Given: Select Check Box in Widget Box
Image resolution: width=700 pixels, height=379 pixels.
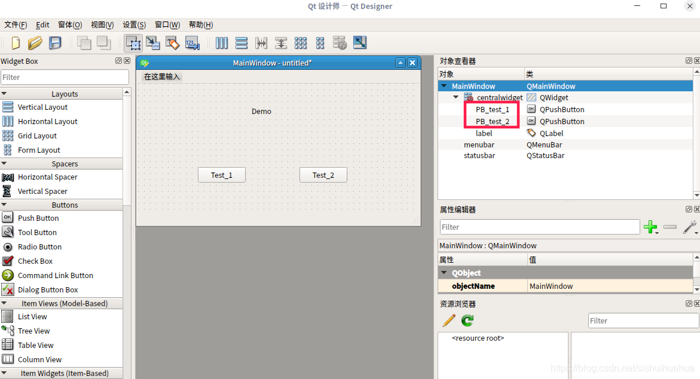Looking at the screenshot, I should pyautogui.click(x=35, y=261).
